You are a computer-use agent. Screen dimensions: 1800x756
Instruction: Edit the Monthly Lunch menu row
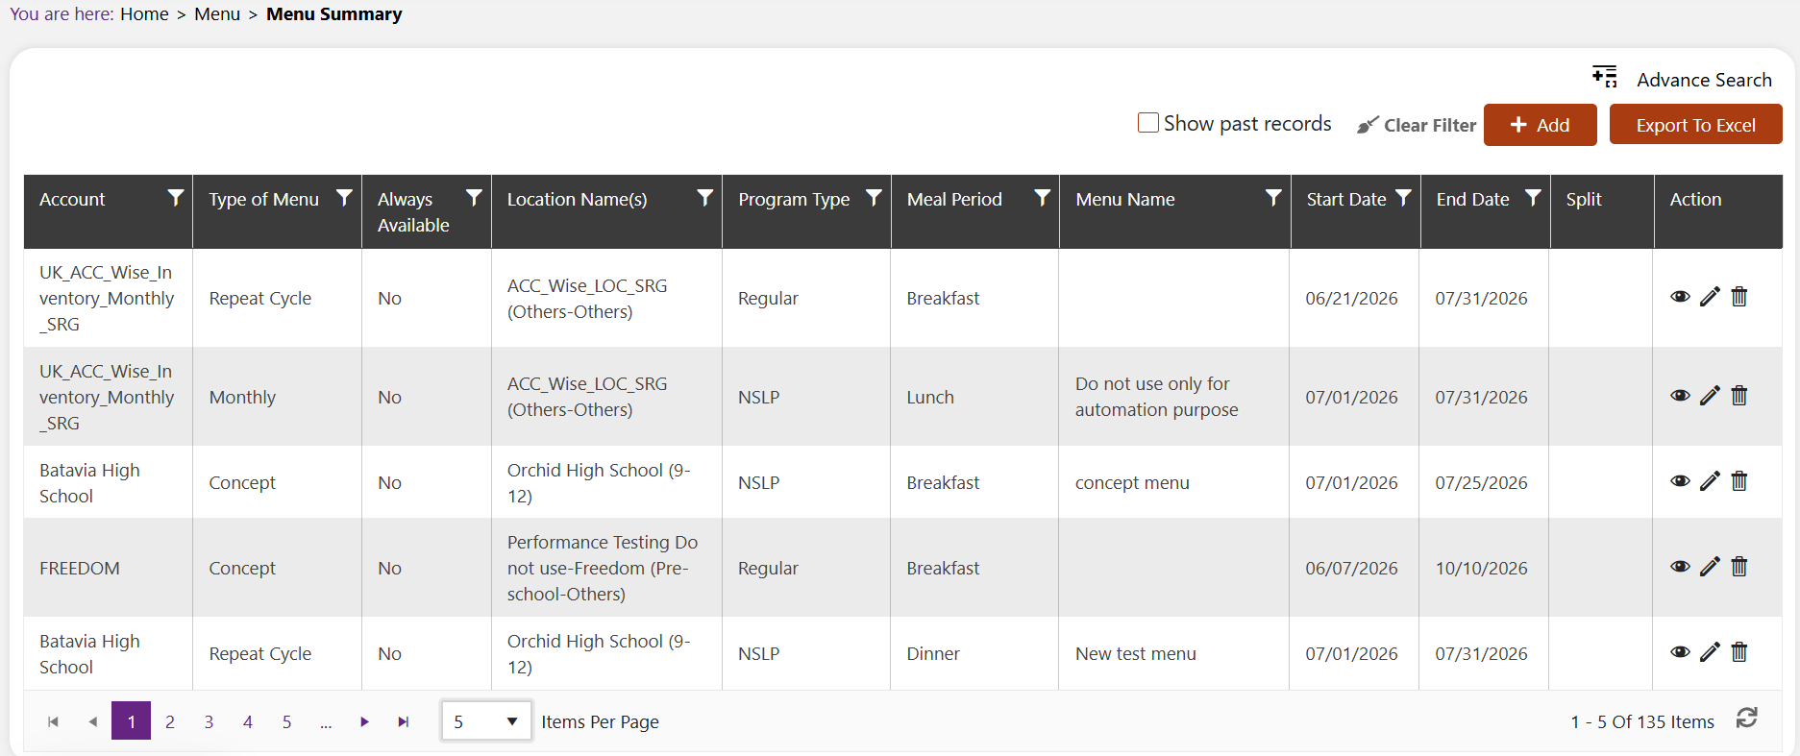1710,396
